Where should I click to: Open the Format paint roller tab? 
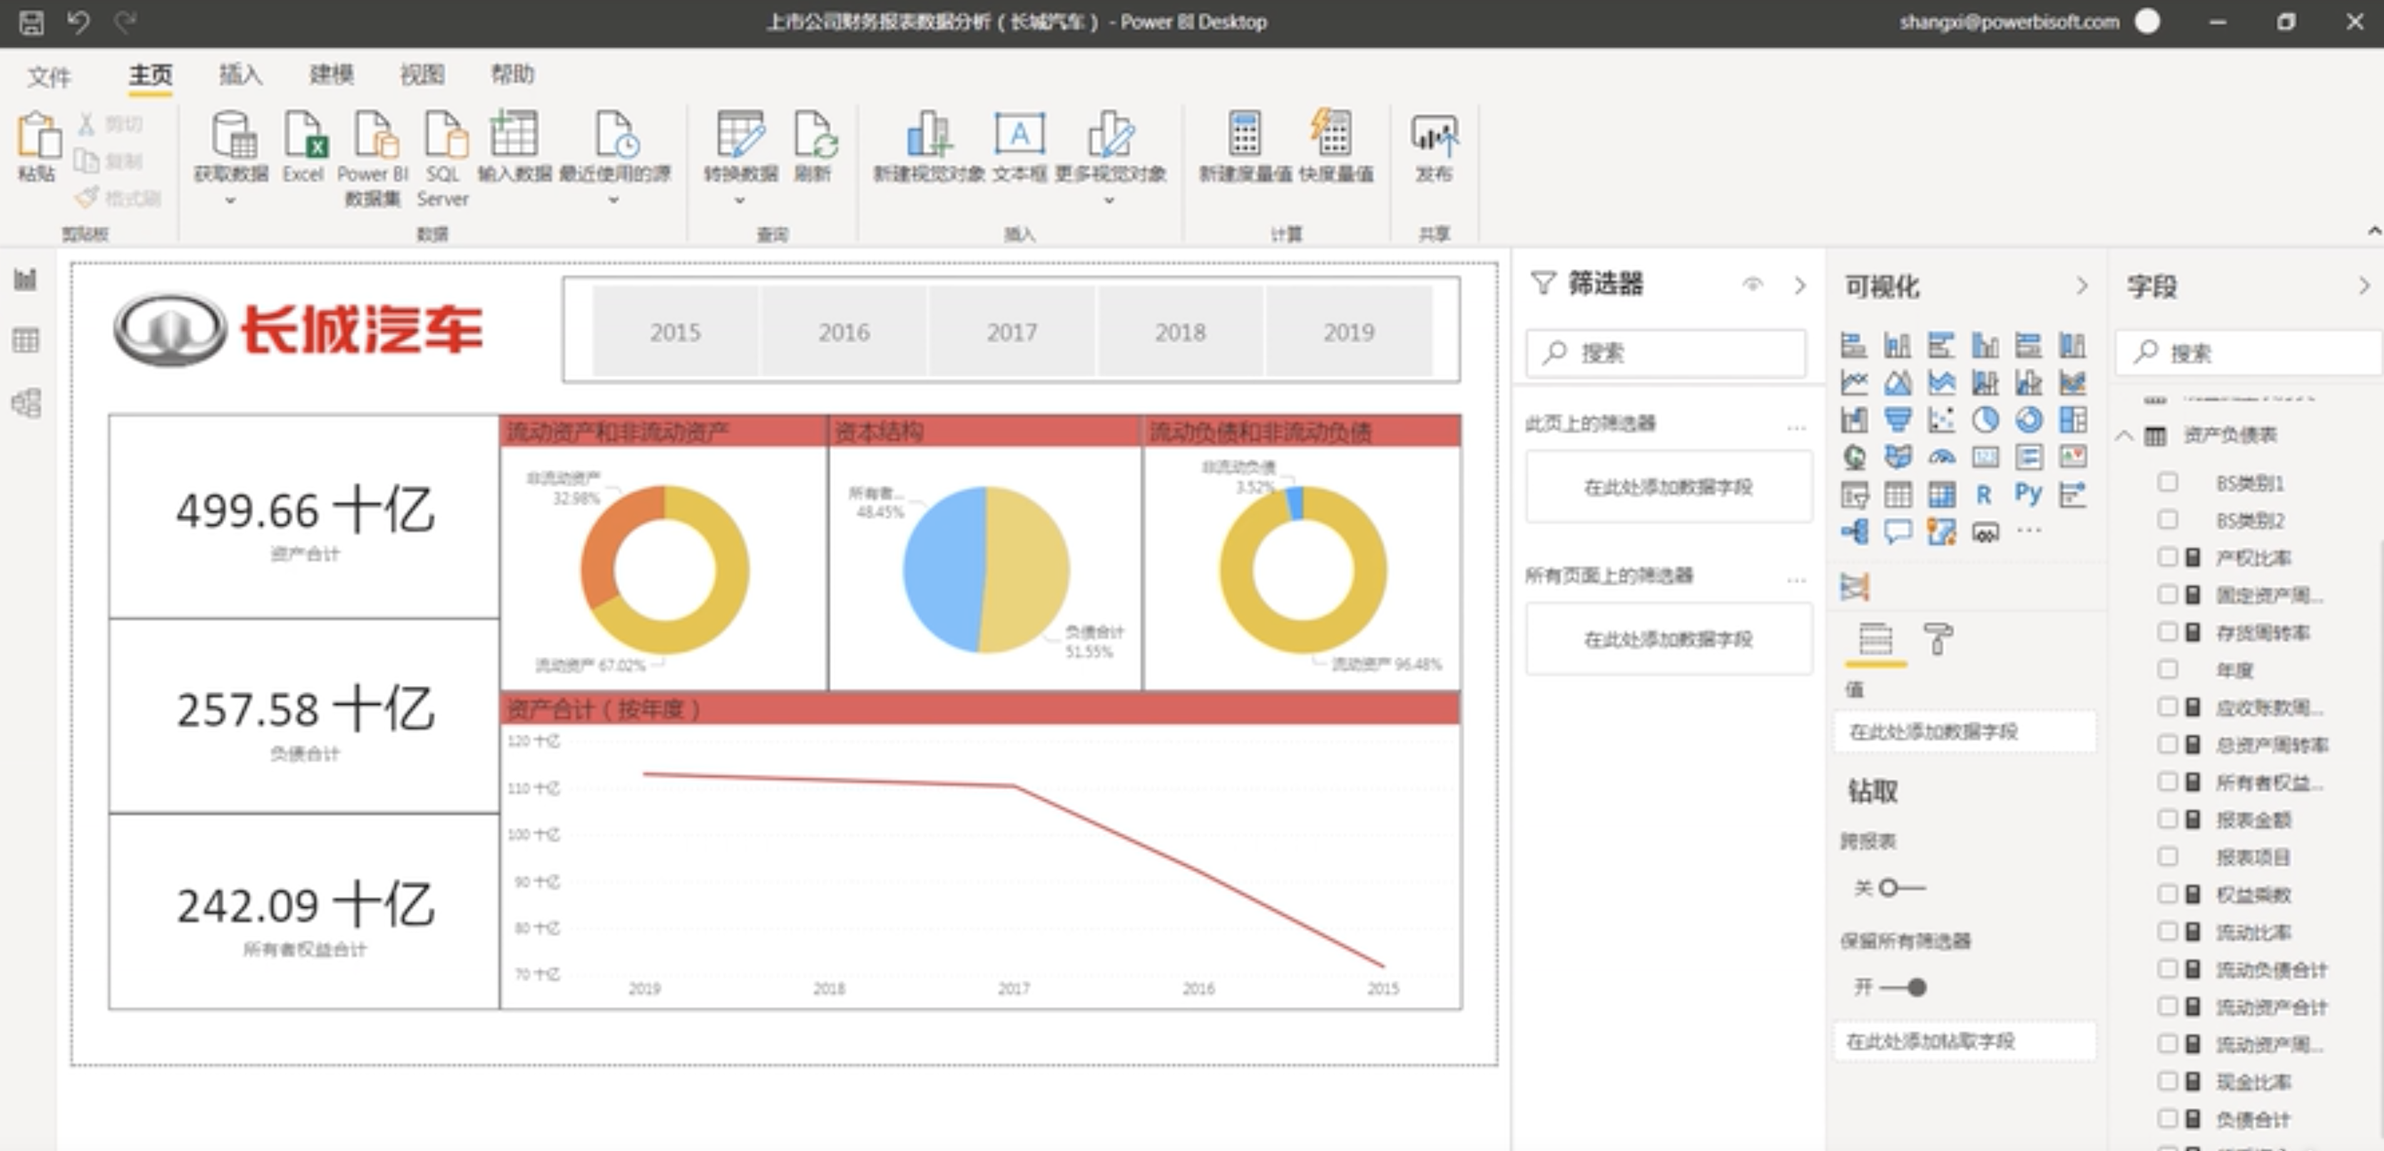click(x=1938, y=638)
